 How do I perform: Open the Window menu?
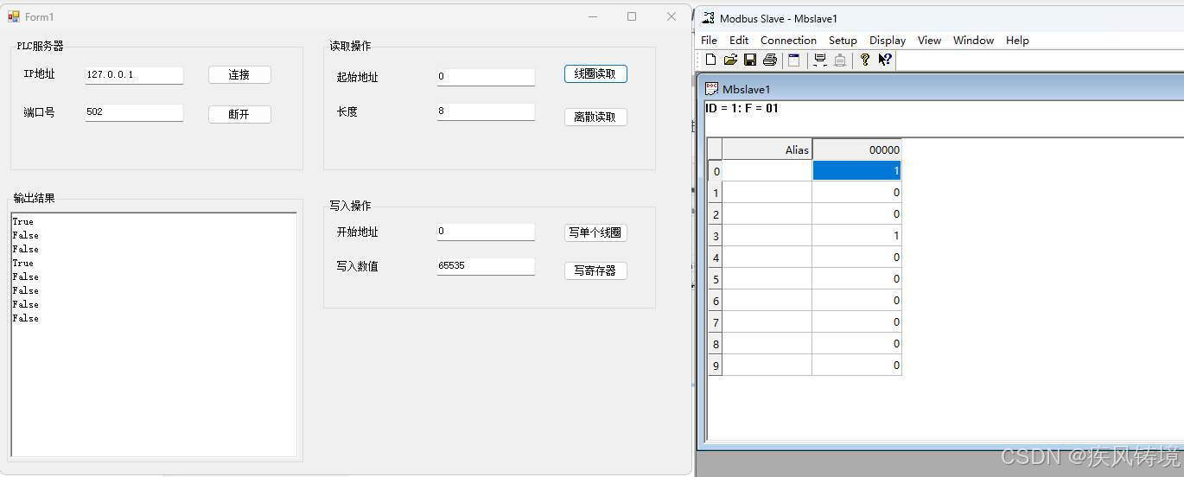coord(973,41)
